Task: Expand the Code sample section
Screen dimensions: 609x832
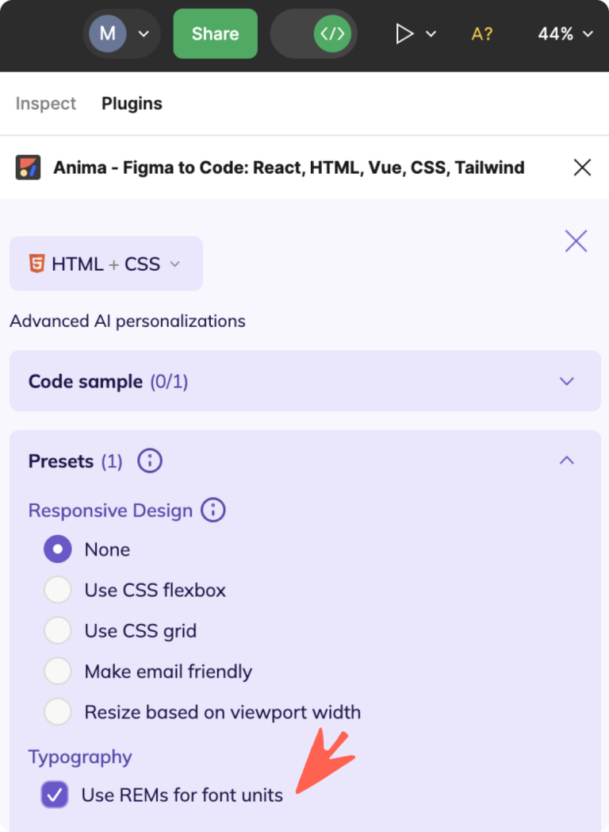Action: click(x=566, y=381)
